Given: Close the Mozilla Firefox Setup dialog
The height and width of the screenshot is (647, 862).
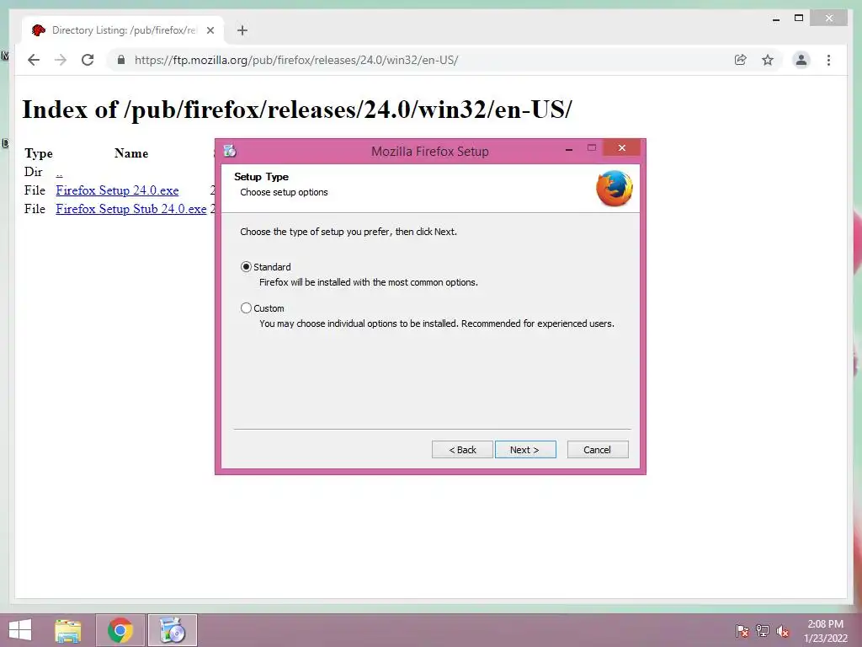Looking at the screenshot, I should tap(622, 147).
